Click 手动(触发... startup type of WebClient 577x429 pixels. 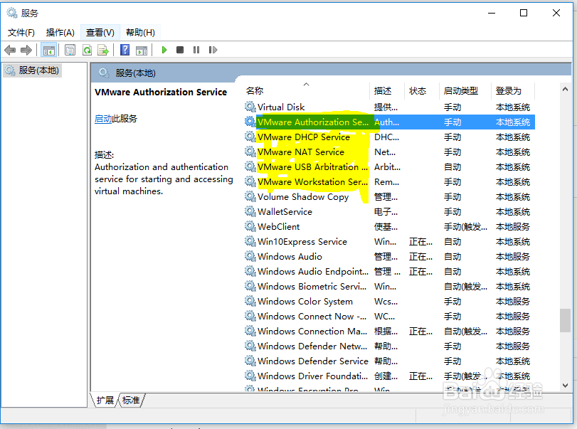pyautogui.click(x=465, y=227)
